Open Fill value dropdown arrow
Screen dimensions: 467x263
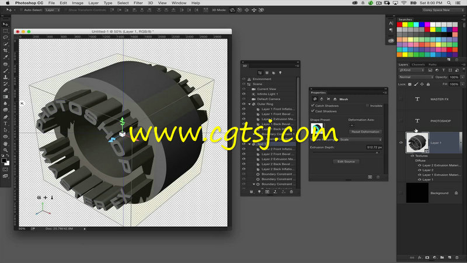coord(462,84)
